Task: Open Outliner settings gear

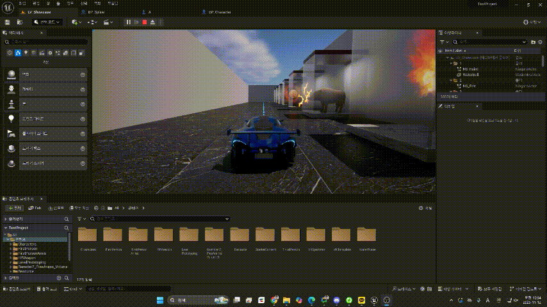Action: (x=541, y=42)
